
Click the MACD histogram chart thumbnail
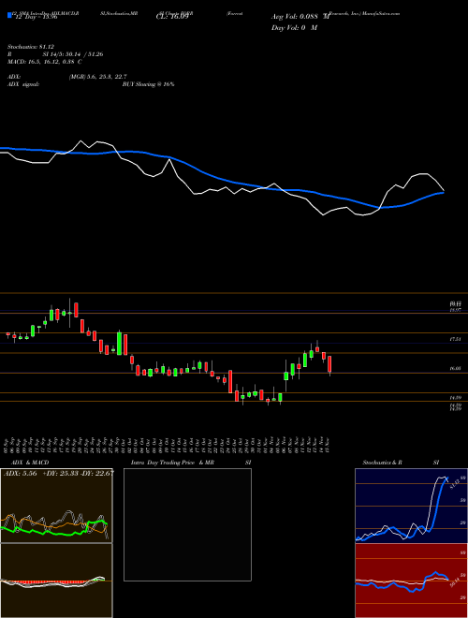point(56,581)
